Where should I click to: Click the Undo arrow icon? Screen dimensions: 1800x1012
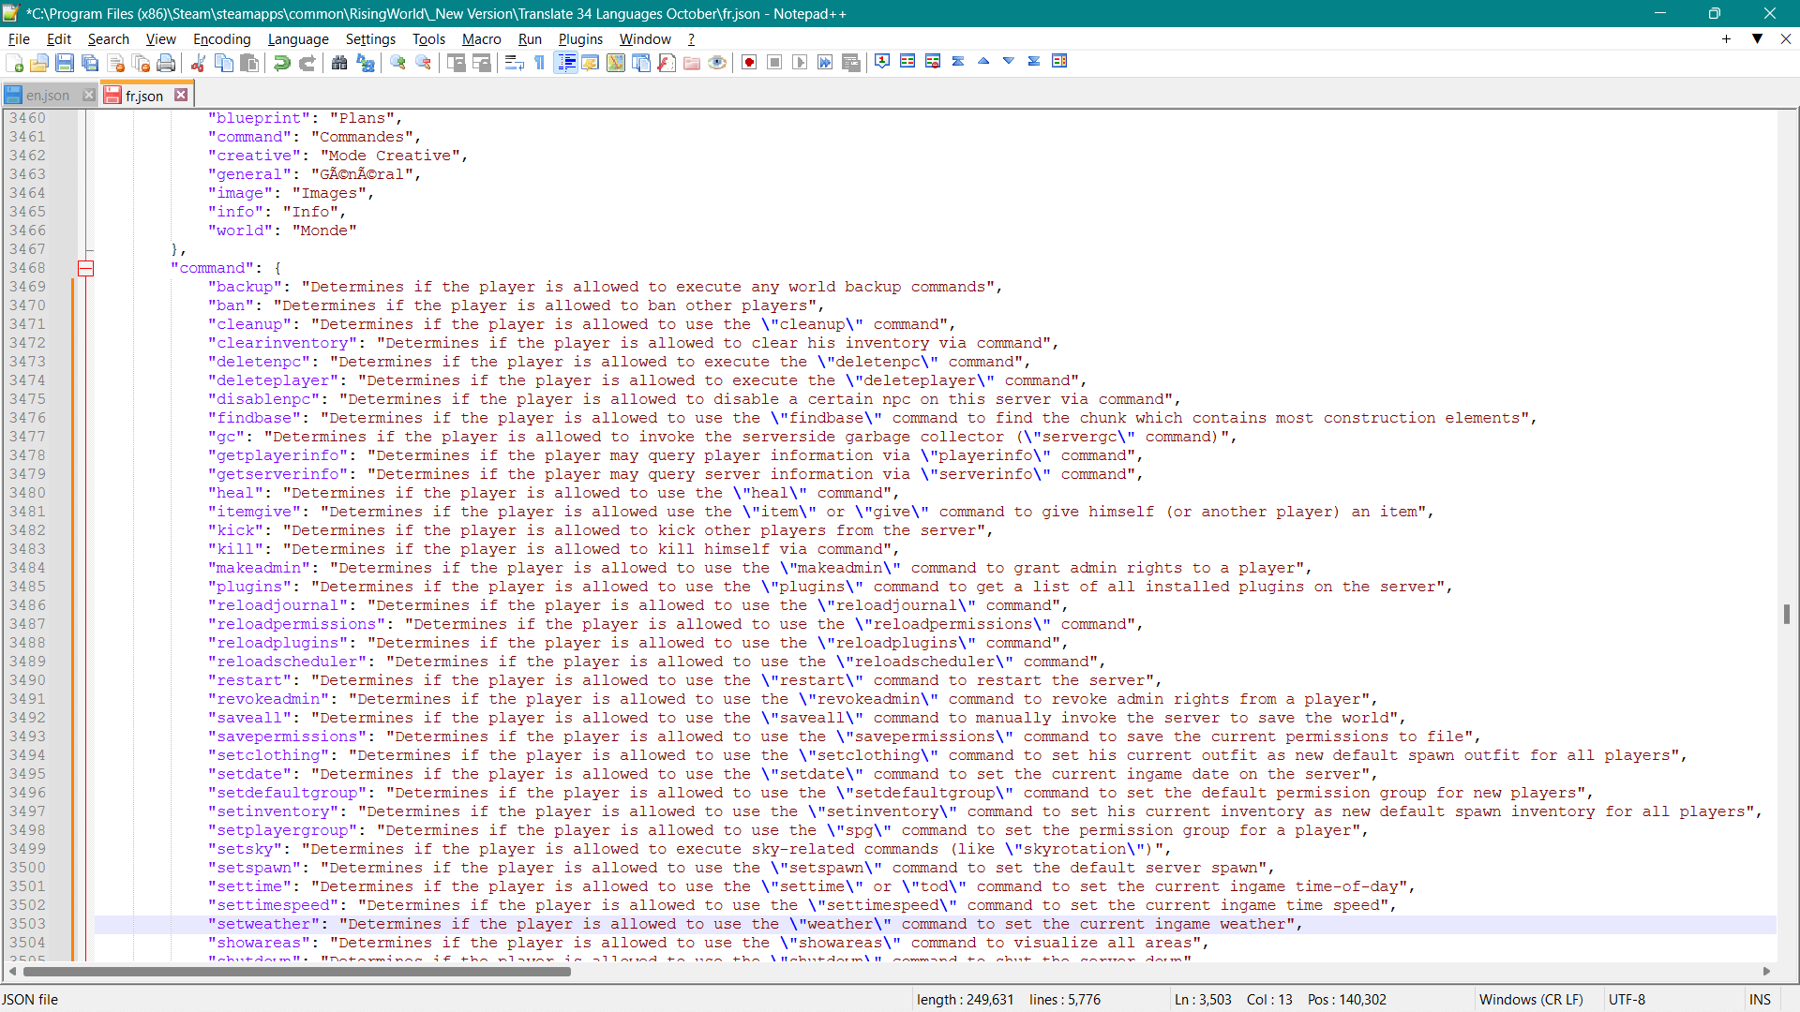(x=281, y=63)
